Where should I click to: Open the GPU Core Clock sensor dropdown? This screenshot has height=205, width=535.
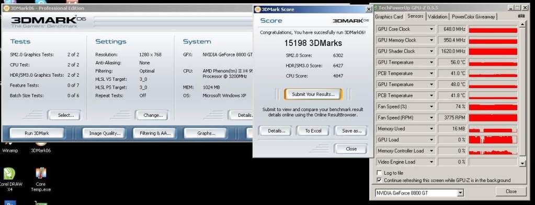tap(431, 29)
